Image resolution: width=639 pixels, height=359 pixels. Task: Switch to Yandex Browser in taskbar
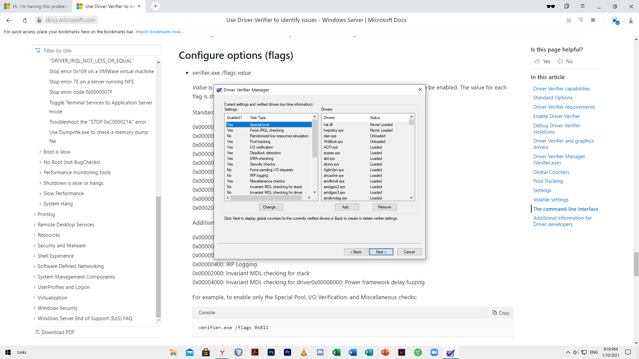click(x=222, y=352)
